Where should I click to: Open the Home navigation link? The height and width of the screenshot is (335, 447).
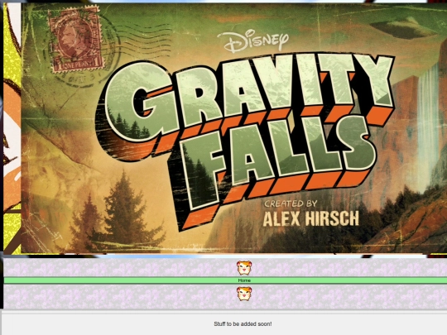point(244,280)
